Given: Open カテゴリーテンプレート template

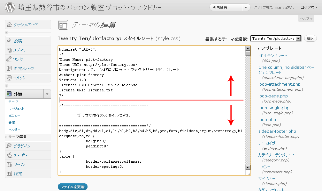Looking at the screenshot, I should tap(276, 155).
